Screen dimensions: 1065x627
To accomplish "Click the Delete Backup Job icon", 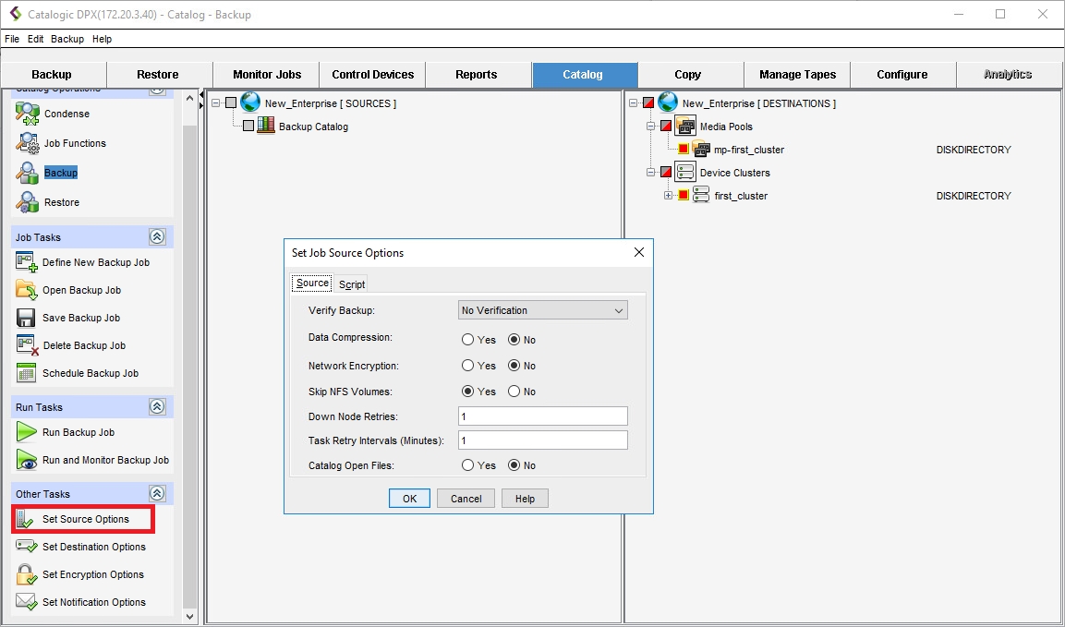I will point(26,345).
